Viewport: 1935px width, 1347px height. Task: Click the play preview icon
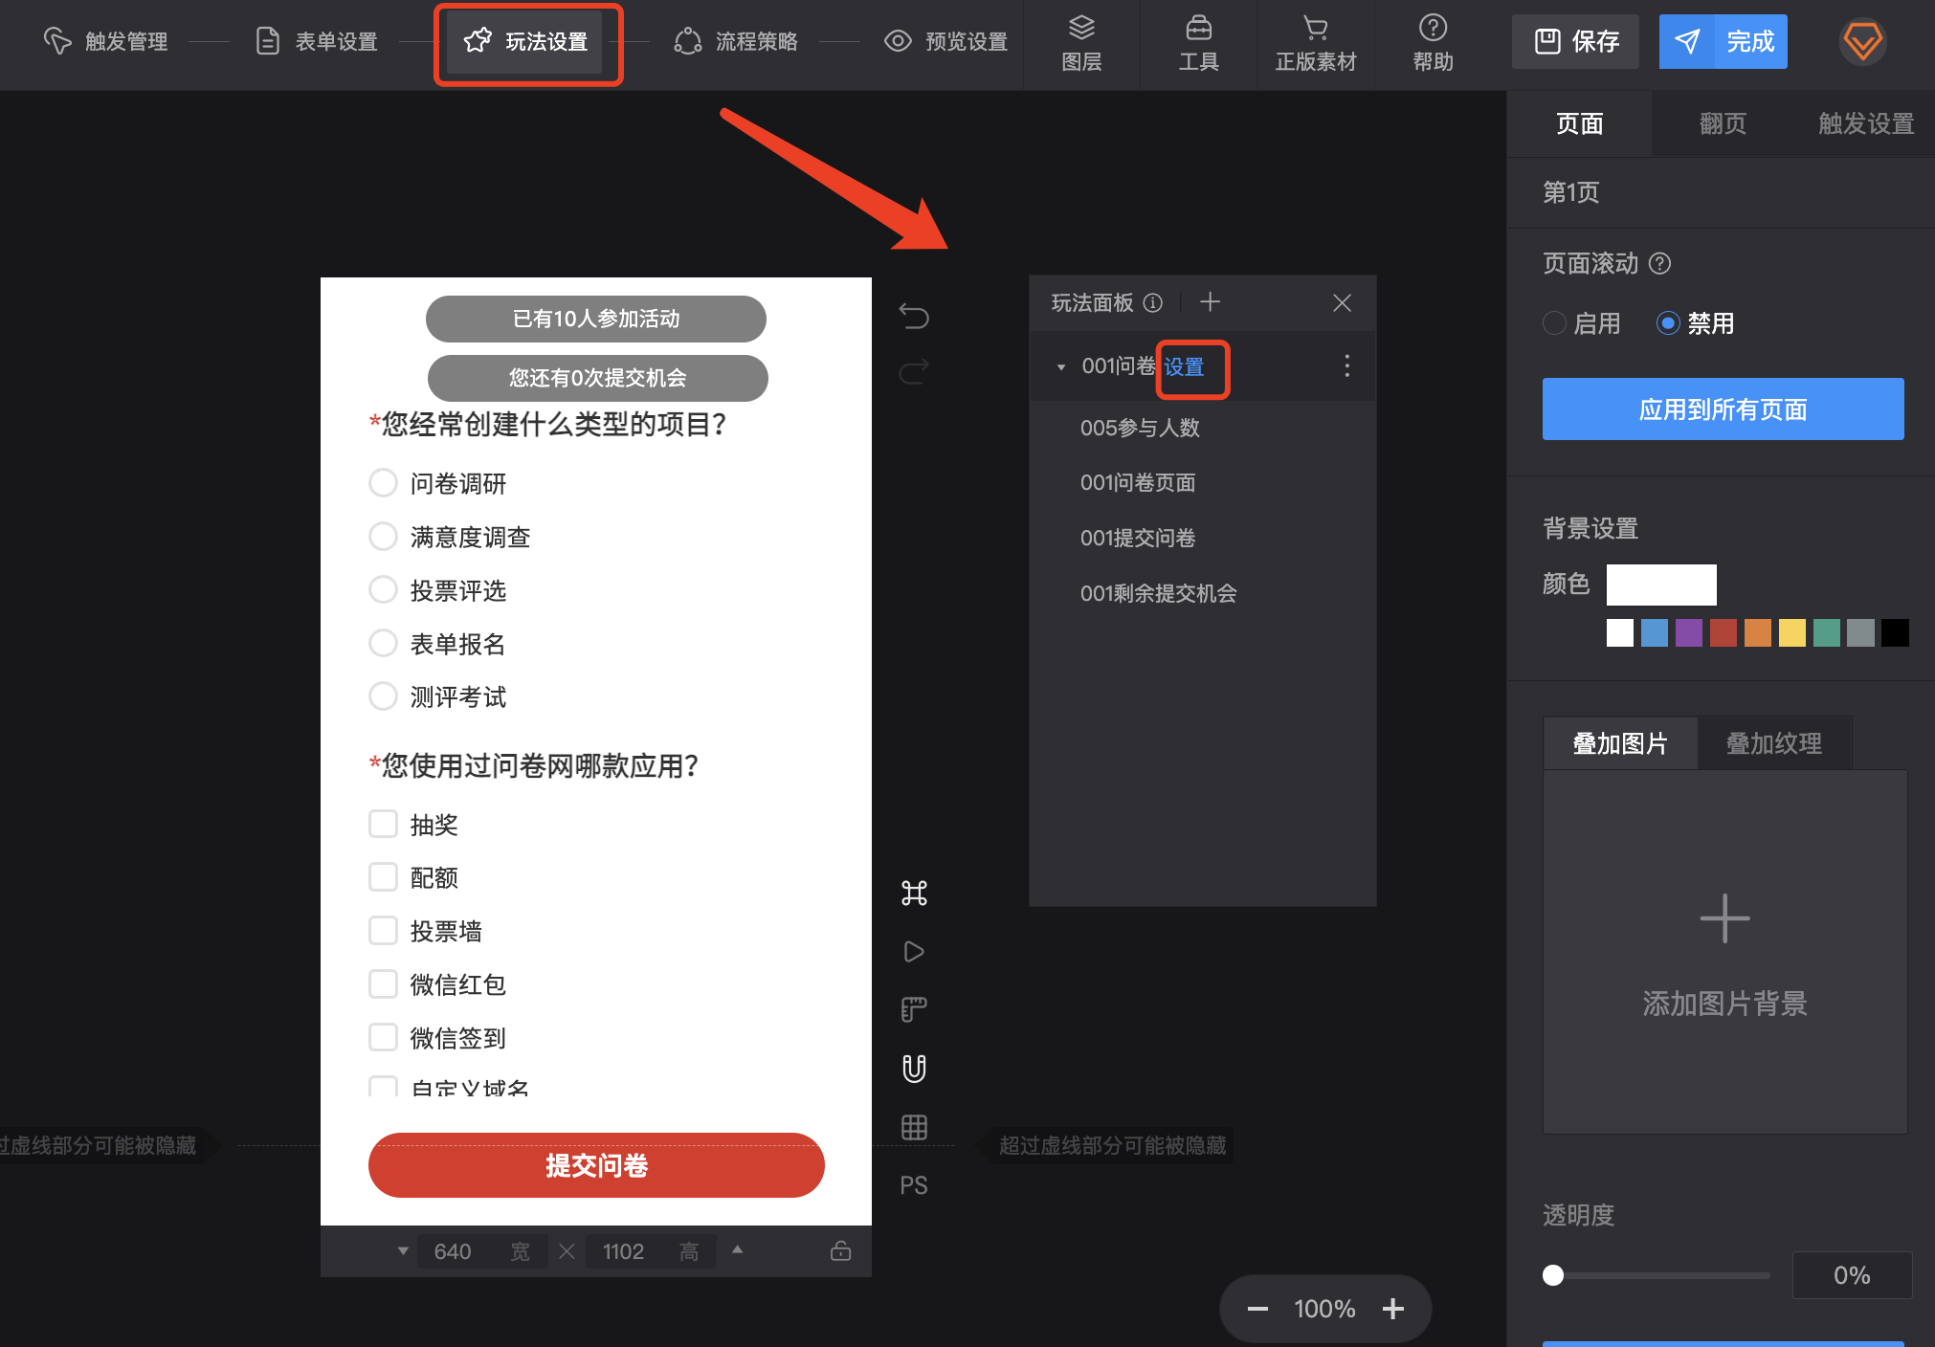914,951
